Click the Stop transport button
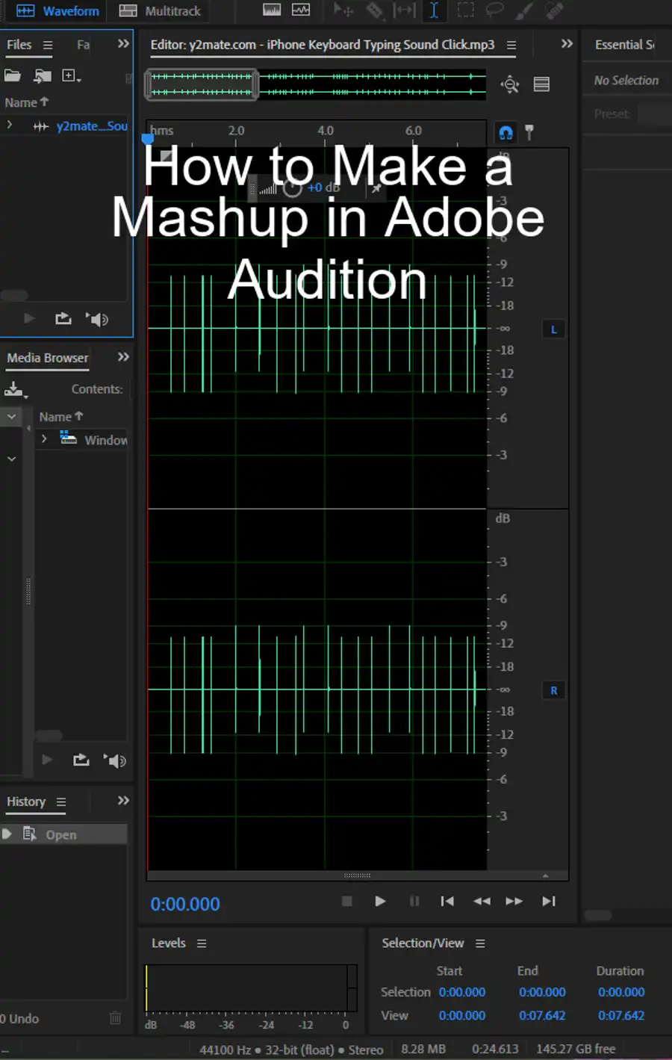The image size is (672, 1060). coord(347,901)
